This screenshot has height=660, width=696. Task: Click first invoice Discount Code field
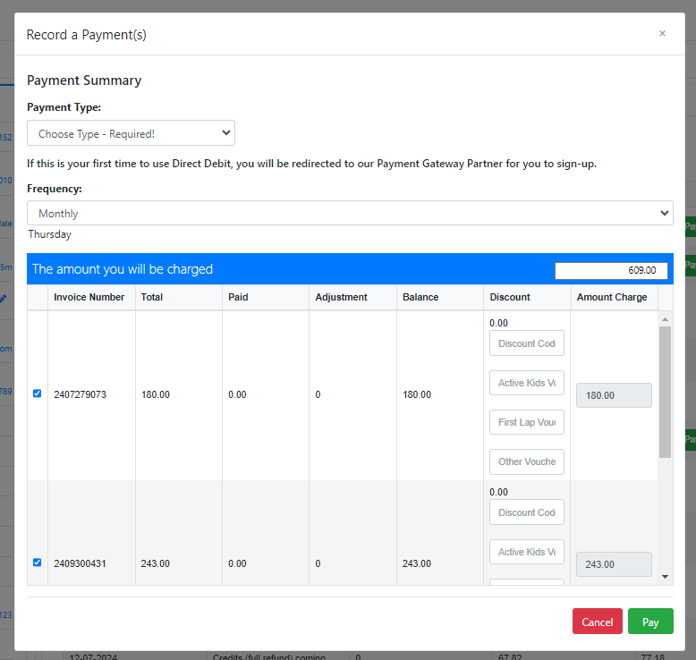pos(526,343)
